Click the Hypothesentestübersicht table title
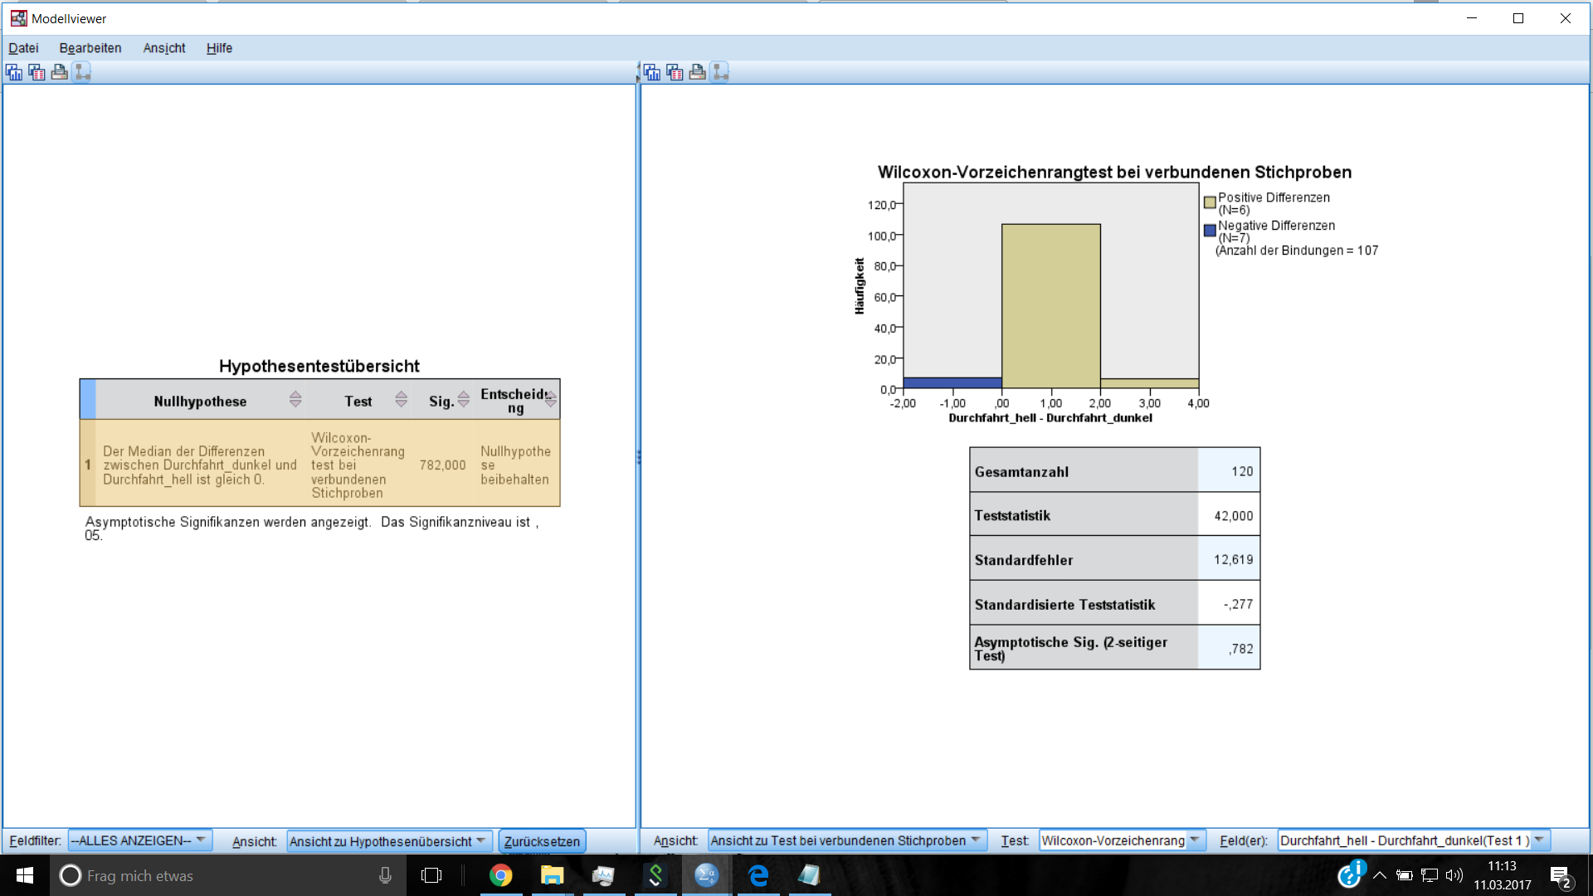 319,366
